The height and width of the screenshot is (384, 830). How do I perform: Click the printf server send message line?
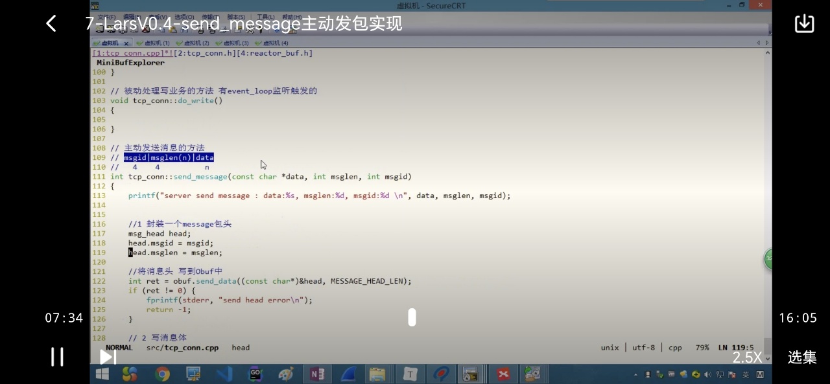(x=319, y=196)
